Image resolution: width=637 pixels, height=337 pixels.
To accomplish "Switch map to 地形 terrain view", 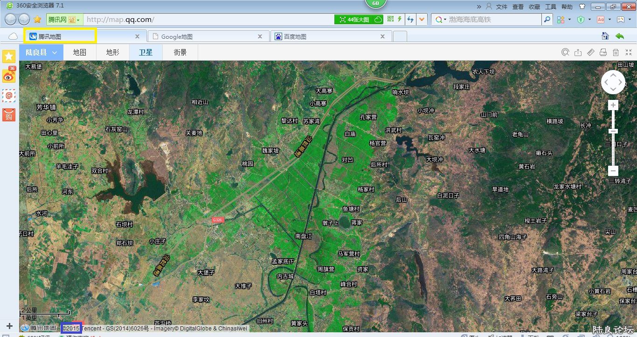I will (112, 52).
